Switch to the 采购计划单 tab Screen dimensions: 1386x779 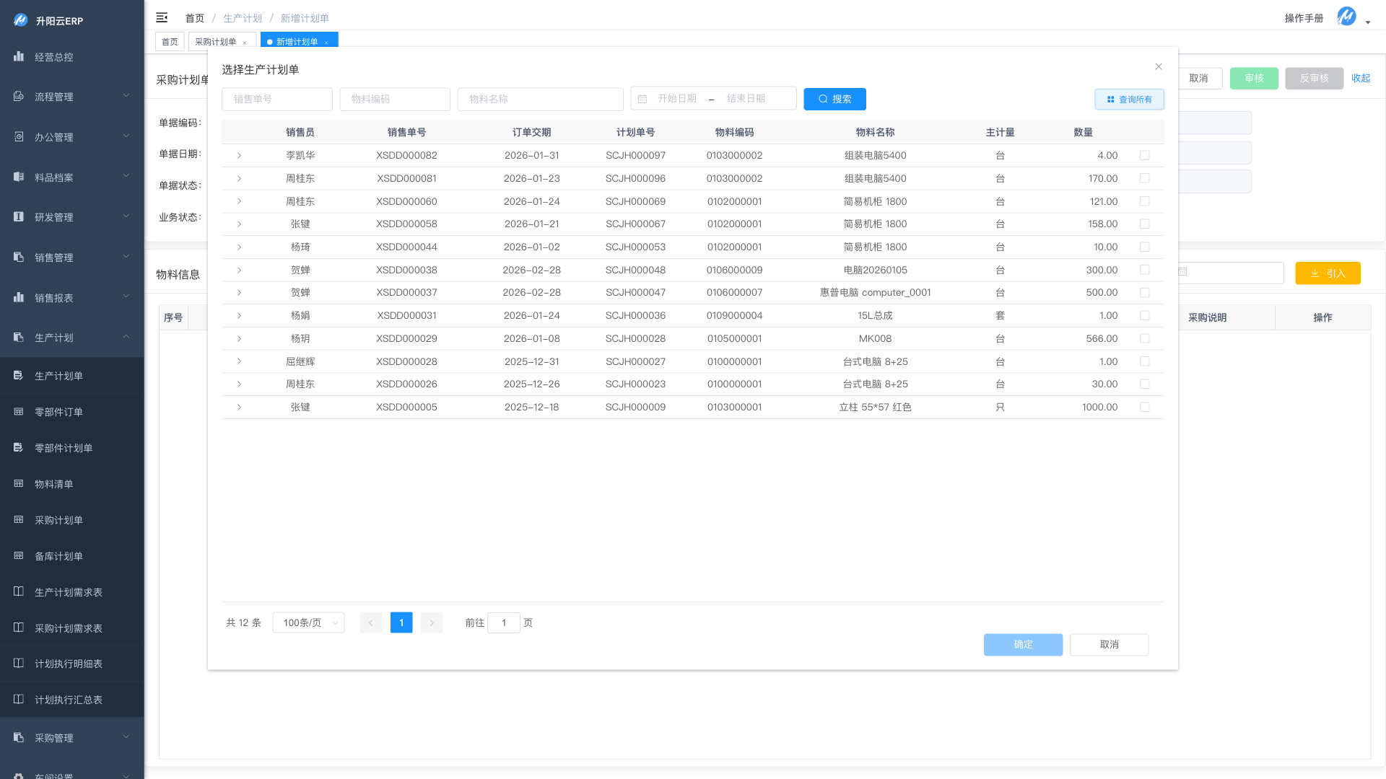(216, 42)
